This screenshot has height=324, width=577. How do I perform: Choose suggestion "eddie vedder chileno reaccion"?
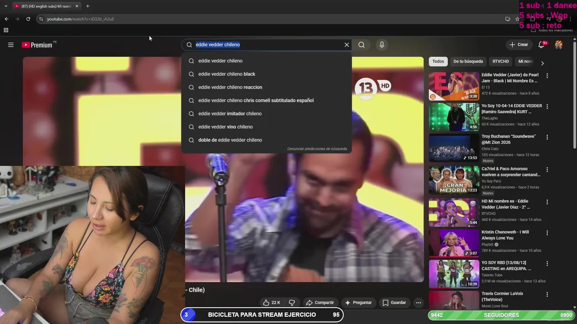coord(266,87)
